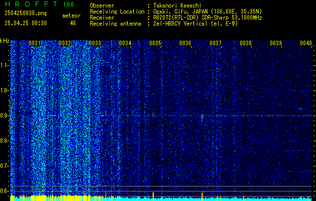Select the R820T2(RTL-SDR) SDR-Sharp 53.1000MHz text
This screenshot has height=201, width=316.
207,18
